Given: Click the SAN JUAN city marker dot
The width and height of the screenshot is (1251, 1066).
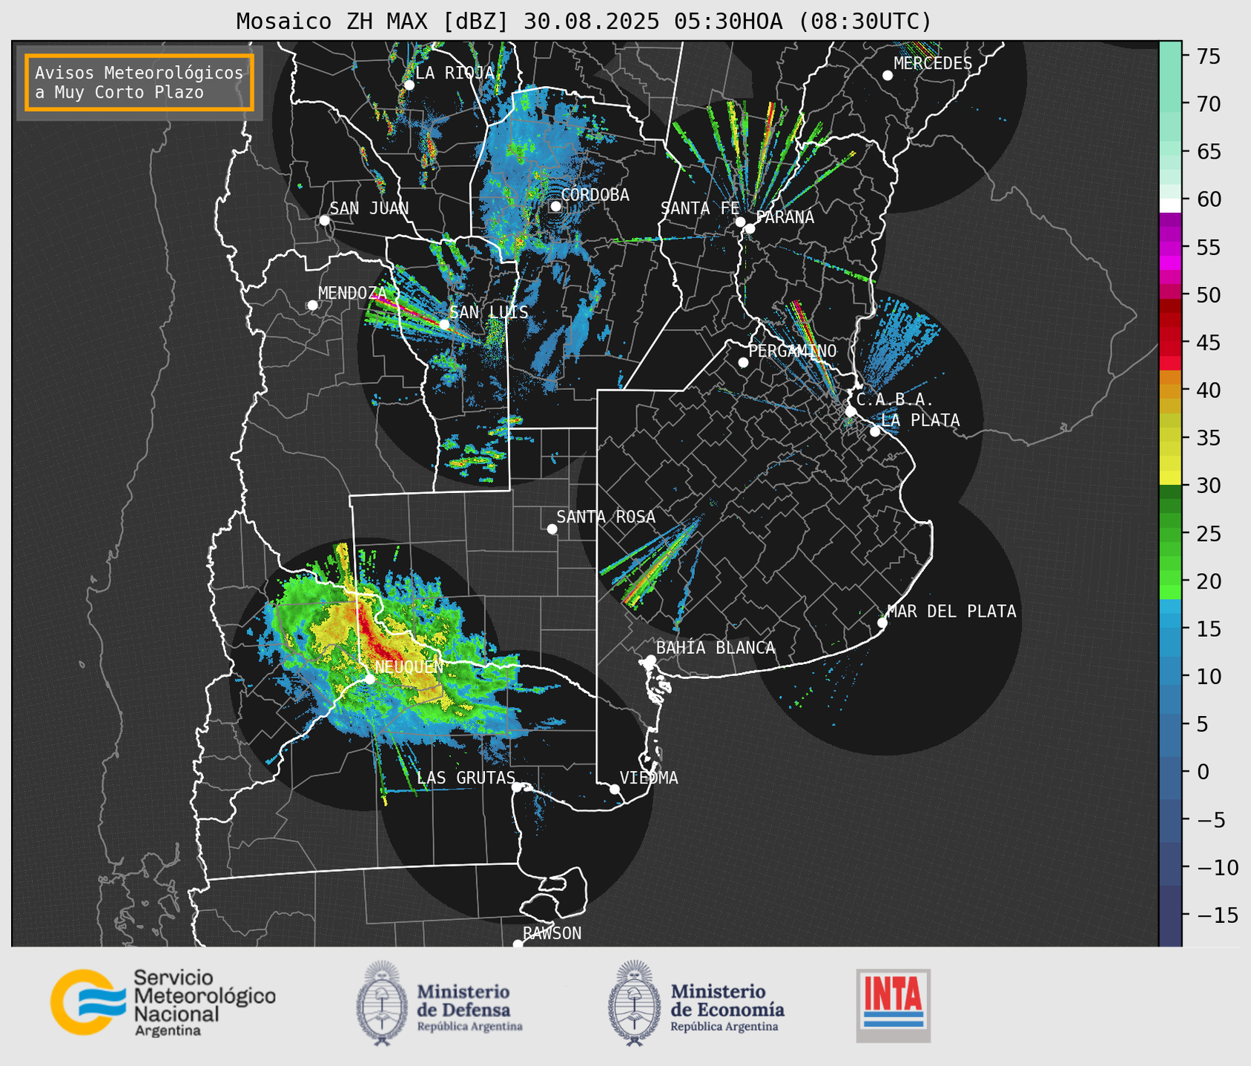Looking at the screenshot, I should (x=324, y=220).
